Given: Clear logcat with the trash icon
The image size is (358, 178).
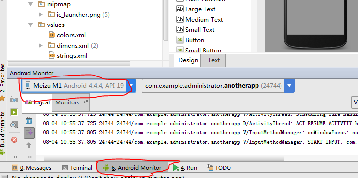Looking at the screenshot, I should coord(29,121).
